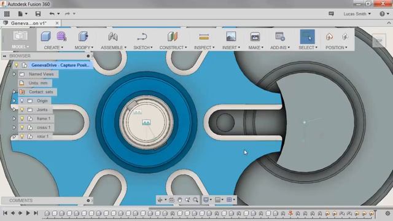Image resolution: width=393 pixels, height=221 pixels.
Task: Step timeline back one feature
Action: tap(12, 213)
